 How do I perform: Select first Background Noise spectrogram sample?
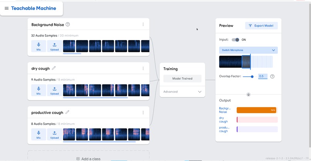[69, 46]
